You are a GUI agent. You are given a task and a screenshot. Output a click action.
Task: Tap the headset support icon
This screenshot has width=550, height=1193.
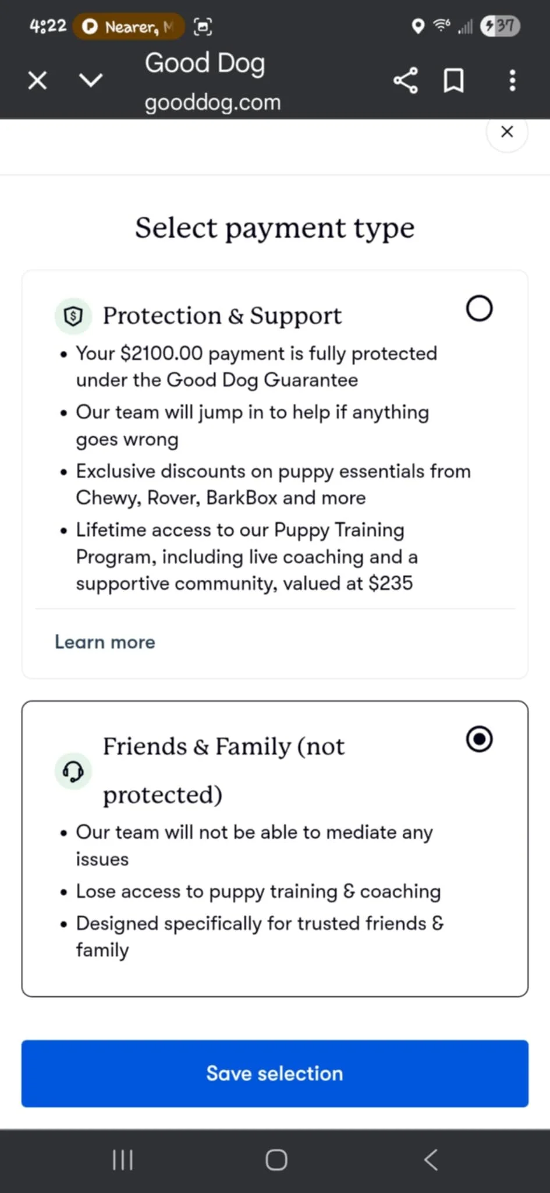pos(73,771)
